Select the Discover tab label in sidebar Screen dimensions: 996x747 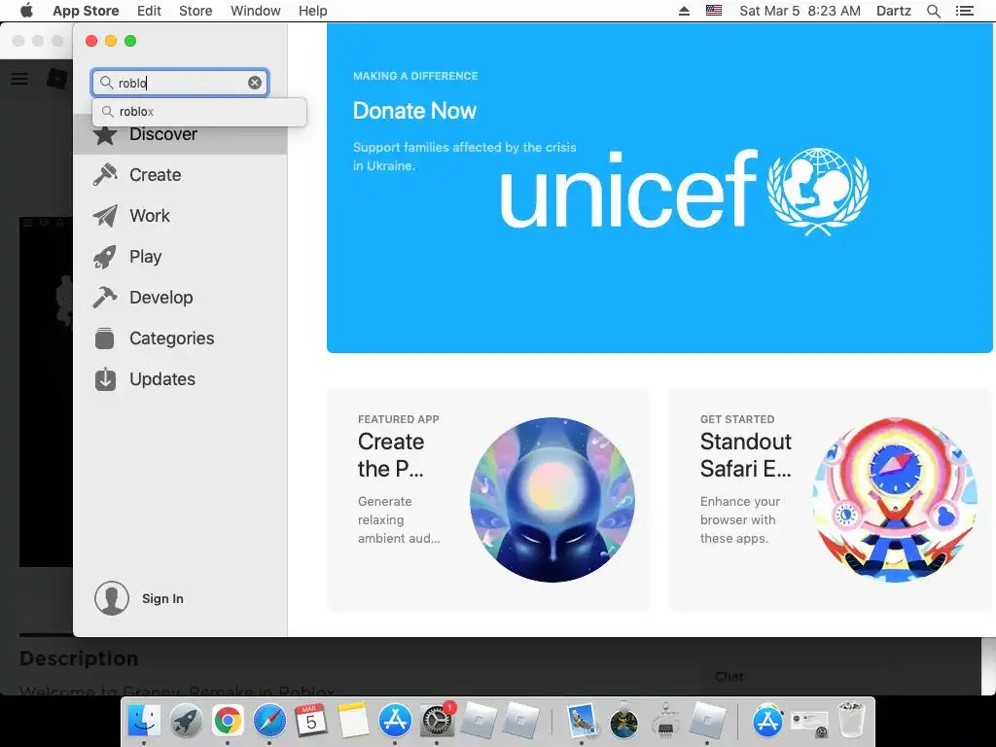pyautogui.click(x=163, y=134)
